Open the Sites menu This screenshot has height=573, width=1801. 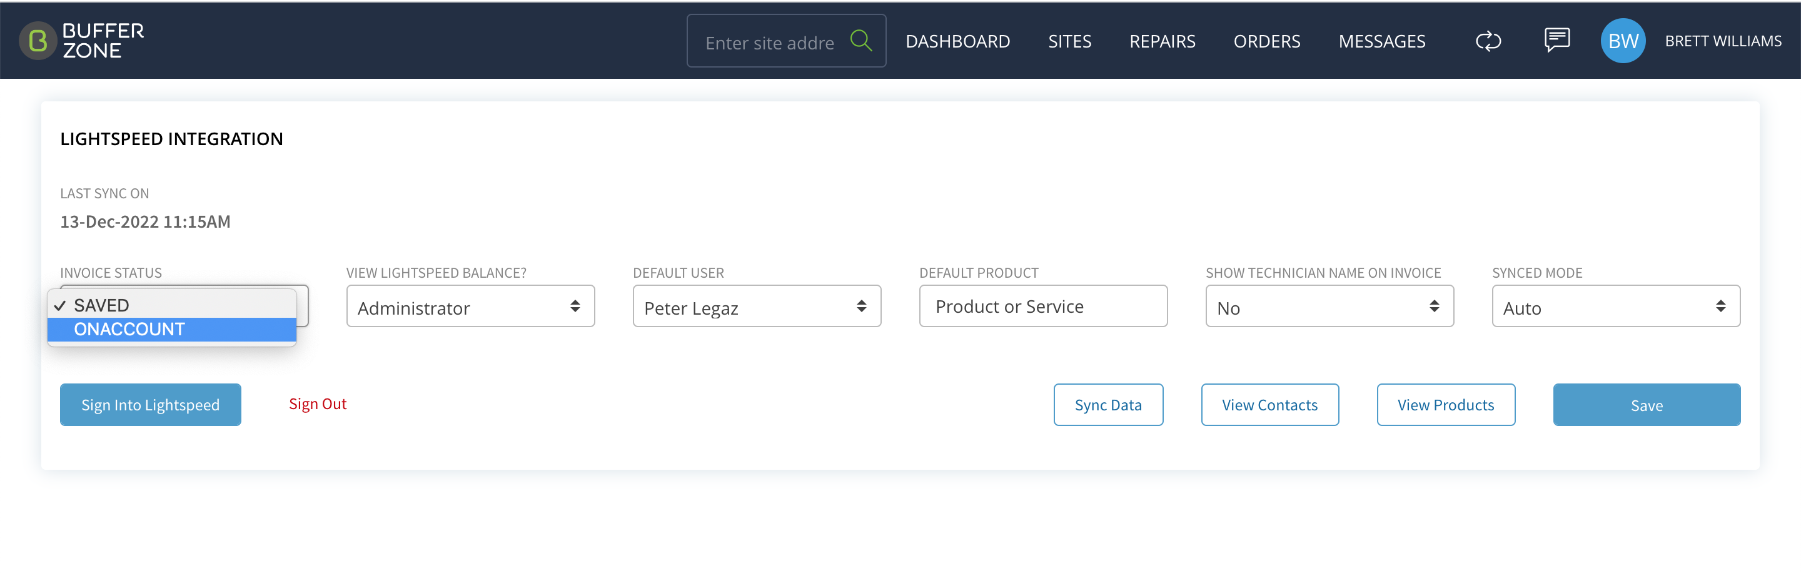point(1069,41)
